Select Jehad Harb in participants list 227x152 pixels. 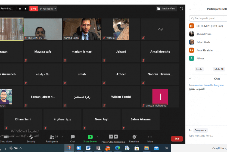click(x=208, y=42)
